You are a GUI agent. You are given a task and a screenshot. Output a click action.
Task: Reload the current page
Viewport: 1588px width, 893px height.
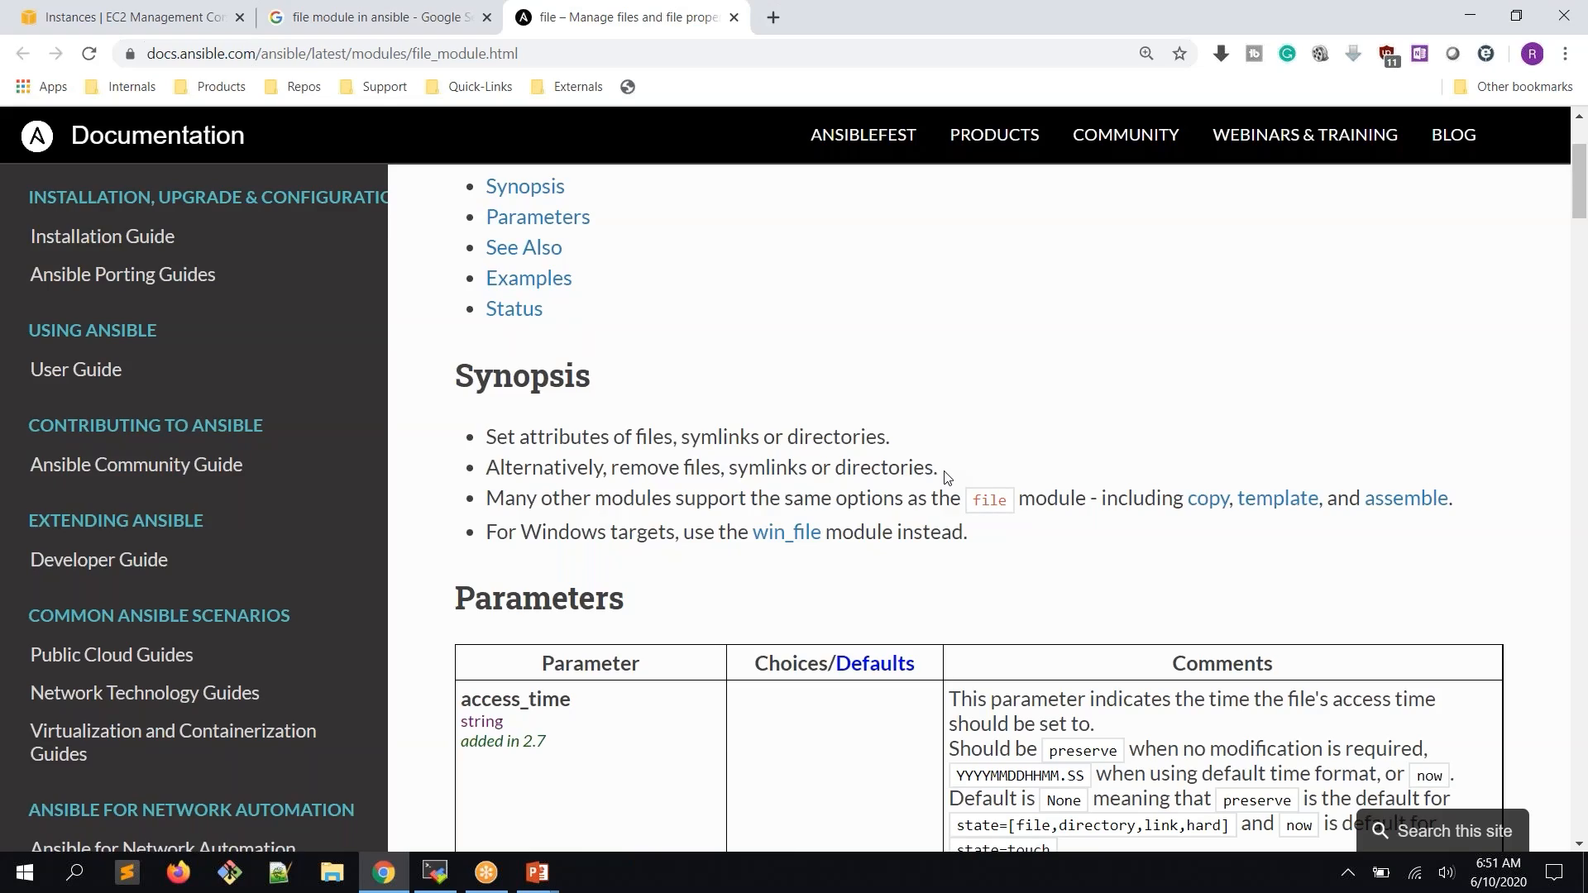point(89,54)
